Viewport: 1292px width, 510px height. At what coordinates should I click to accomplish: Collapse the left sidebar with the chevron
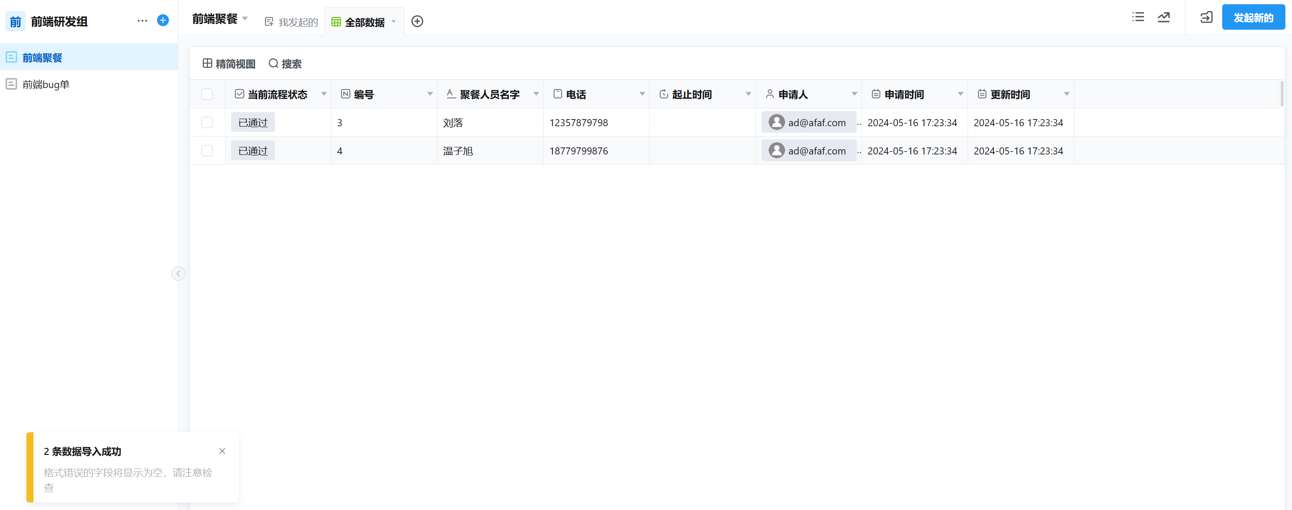coord(178,274)
